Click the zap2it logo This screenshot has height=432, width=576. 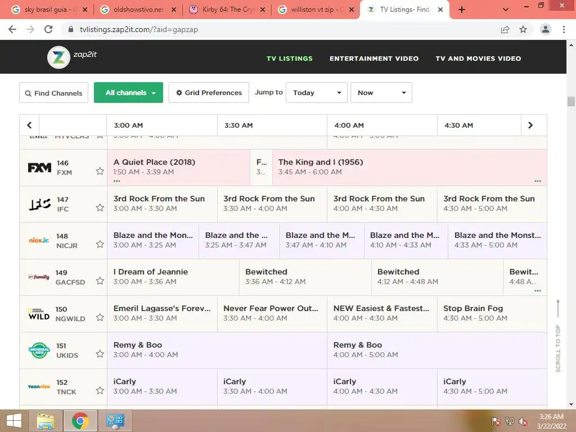(72, 57)
